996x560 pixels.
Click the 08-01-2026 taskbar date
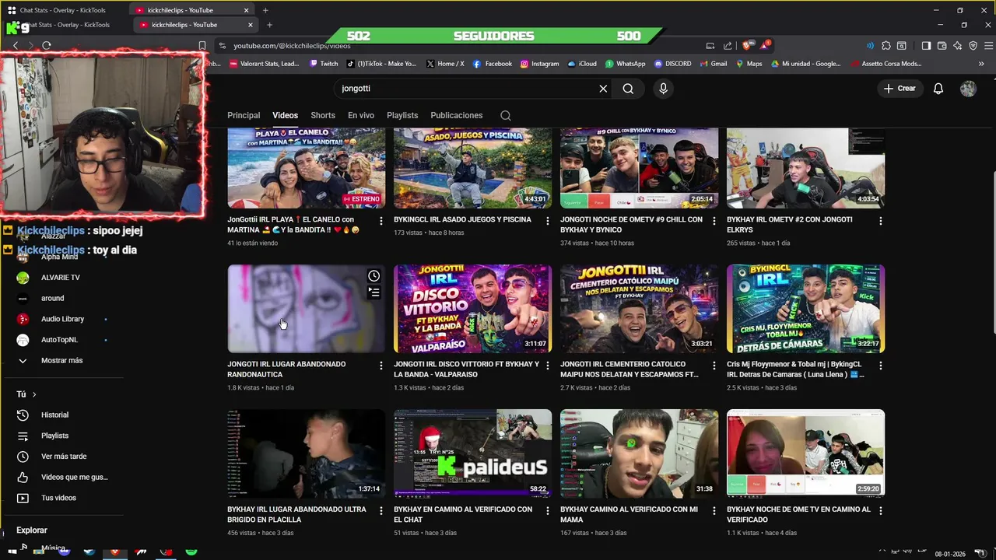(x=950, y=554)
